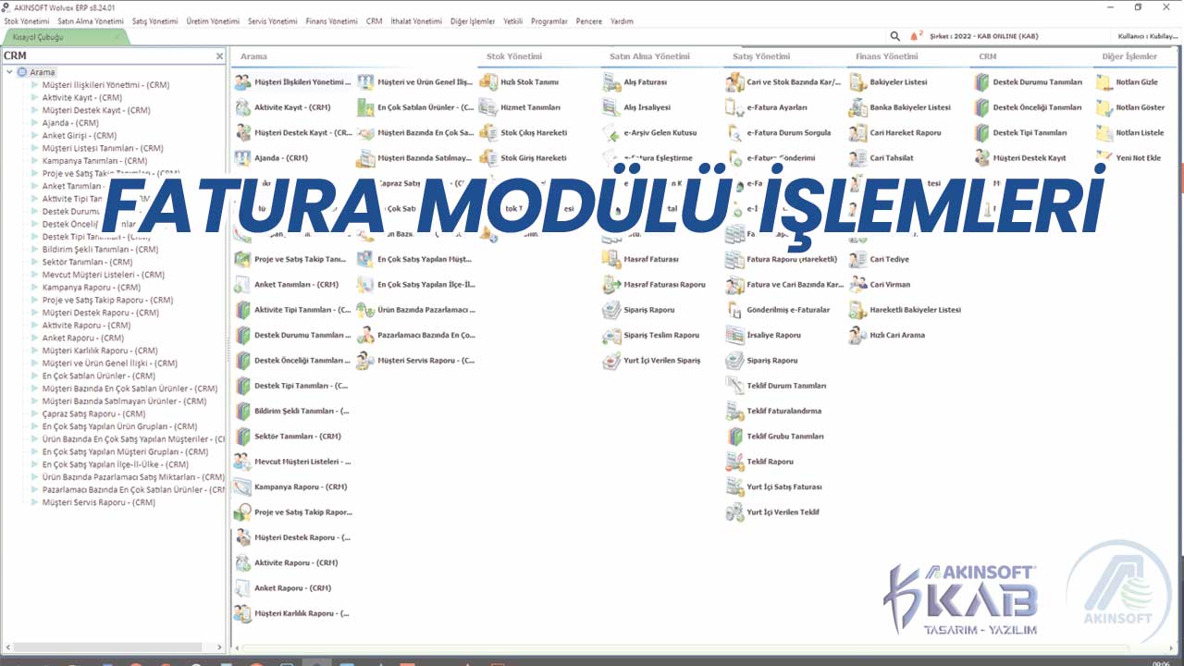Open the Satın Alma Yönetimi menu
This screenshot has height=666, width=1184.
(x=91, y=20)
